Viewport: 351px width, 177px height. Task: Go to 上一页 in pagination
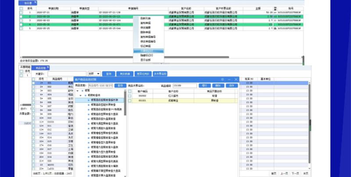coord(284,173)
